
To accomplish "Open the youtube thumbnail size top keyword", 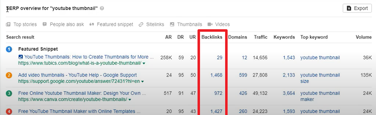I will 320,78.
